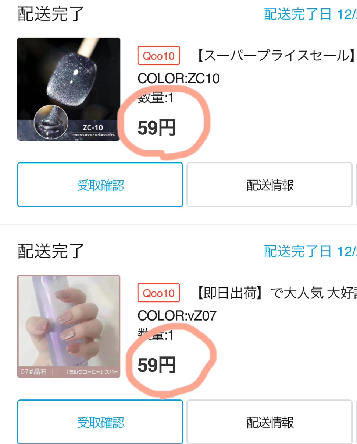The height and width of the screenshot is (444, 357).
Task: Click the 59円 price of the ZC10 item
Action: click(157, 128)
